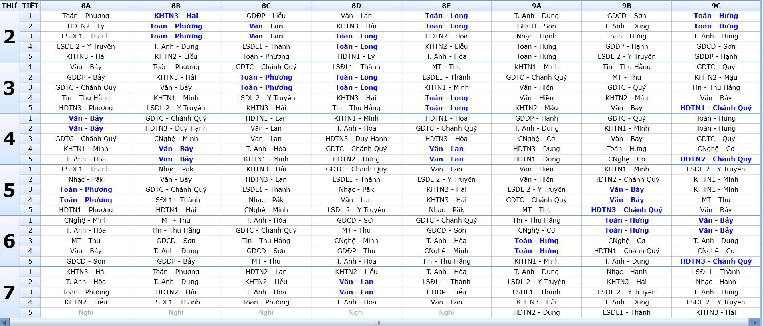
Task: Click the THỨ header cell
Action: (x=10, y=6)
